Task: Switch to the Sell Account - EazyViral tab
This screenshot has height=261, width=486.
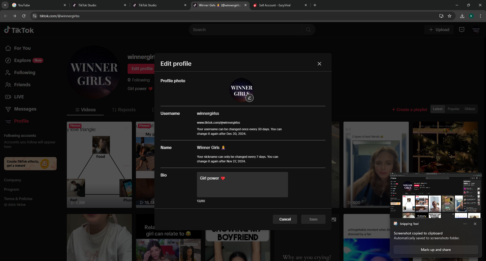Action: [278, 5]
